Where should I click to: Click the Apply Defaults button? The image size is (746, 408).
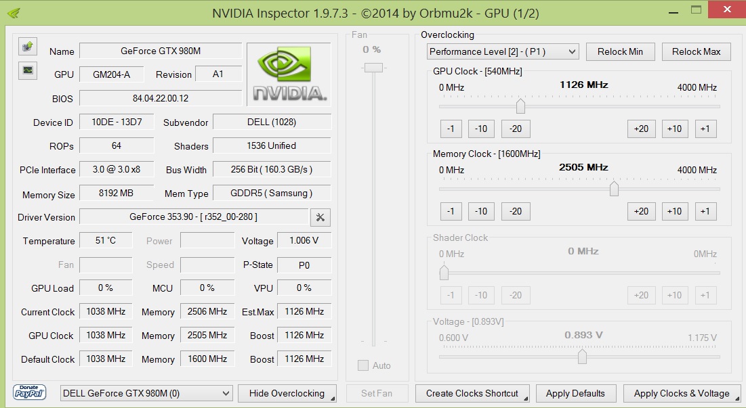coord(576,393)
